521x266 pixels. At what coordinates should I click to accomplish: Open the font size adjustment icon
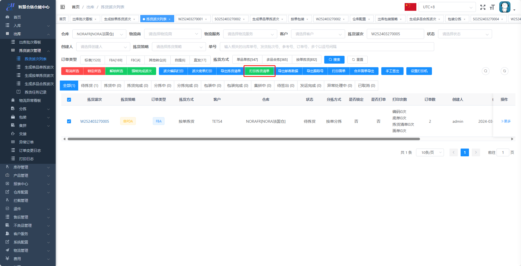click(492, 7)
